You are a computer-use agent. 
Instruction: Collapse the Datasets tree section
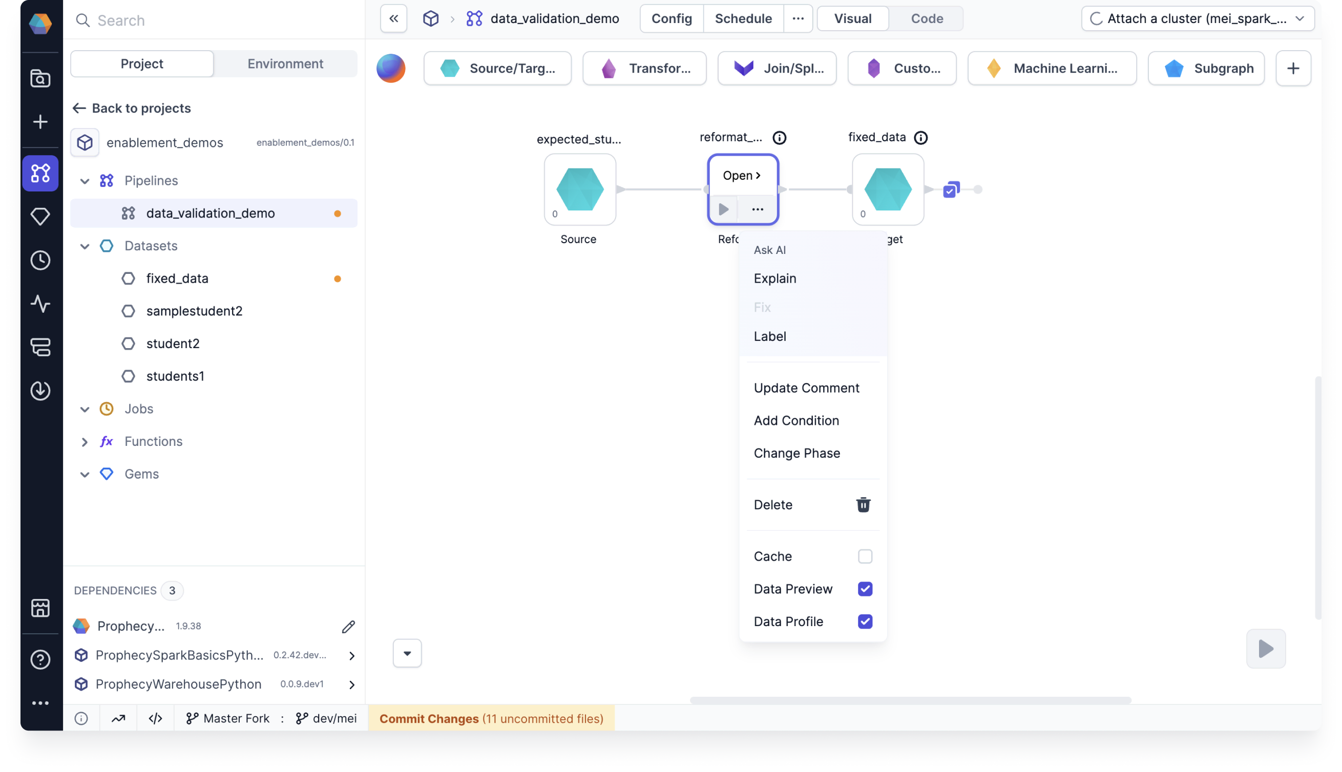click(x=85, y=247)
